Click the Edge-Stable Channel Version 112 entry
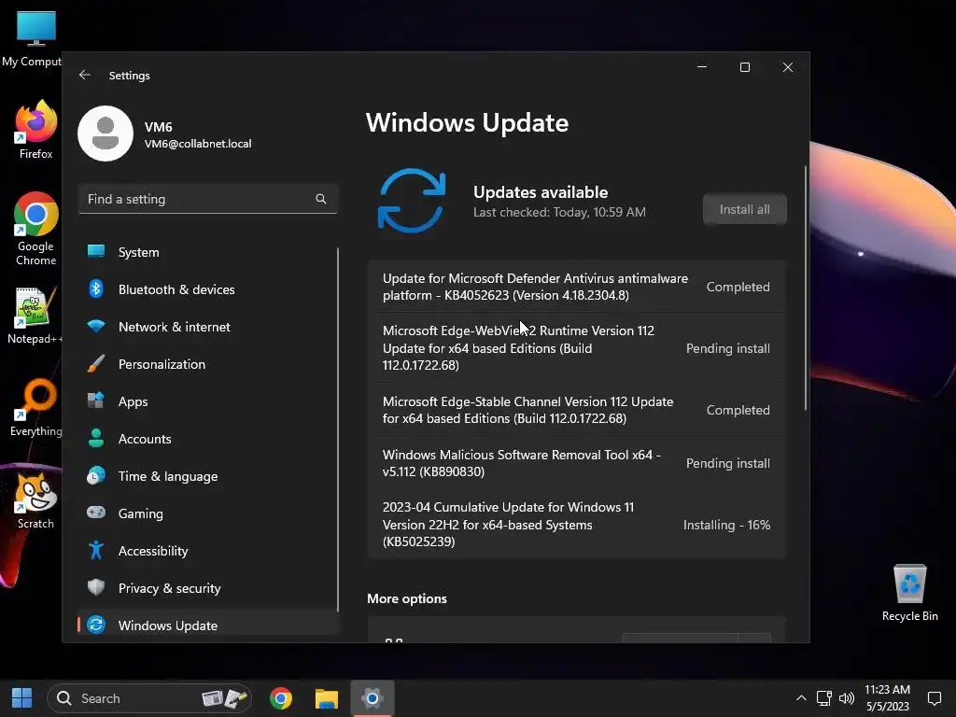 [x=577, y=410]
